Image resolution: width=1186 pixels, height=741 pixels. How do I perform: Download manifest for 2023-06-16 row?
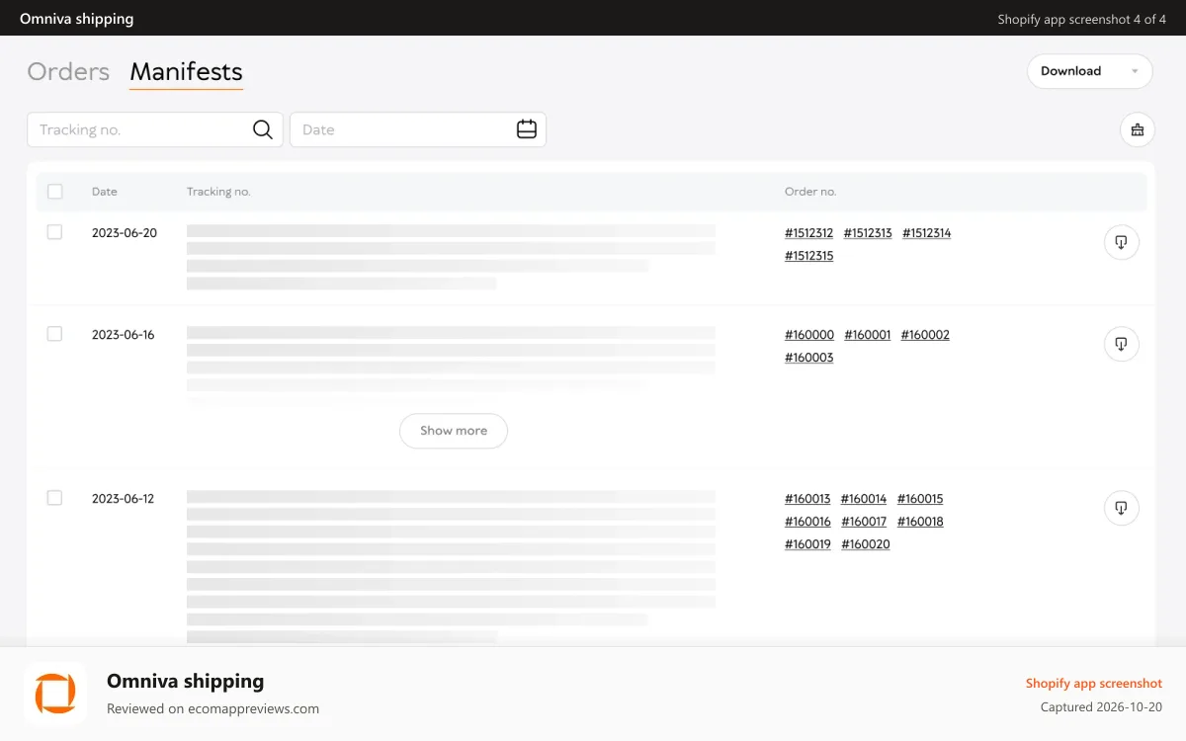(1121, 344)
